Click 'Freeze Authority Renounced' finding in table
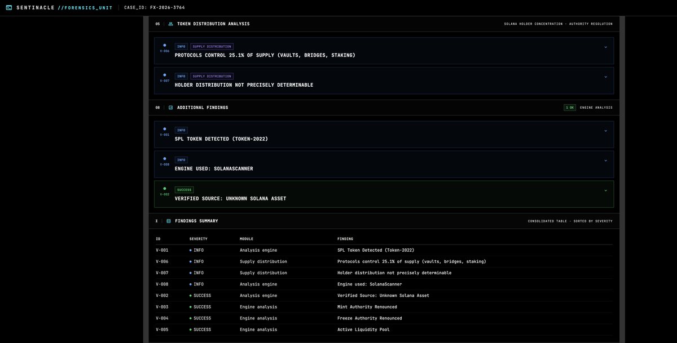This screenshot has height=343, width=677. pyautogui.click(x=370, y=318)
